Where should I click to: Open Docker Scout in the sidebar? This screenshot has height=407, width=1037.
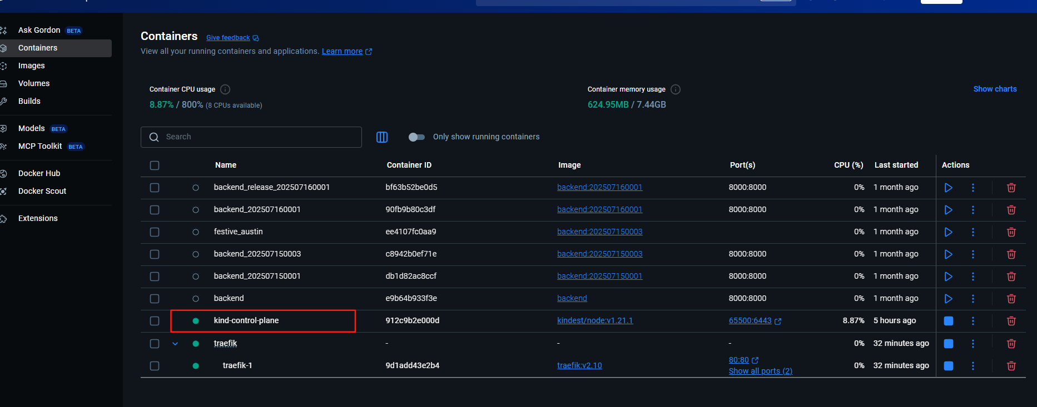[56, 191]
